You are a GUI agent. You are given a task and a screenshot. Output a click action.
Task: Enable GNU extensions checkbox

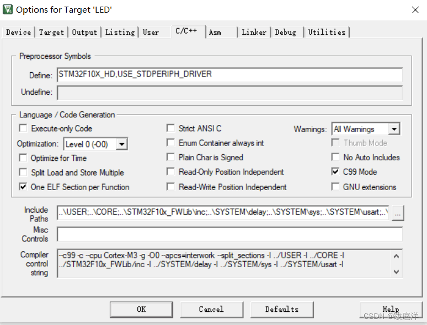(x=335, y=187)
